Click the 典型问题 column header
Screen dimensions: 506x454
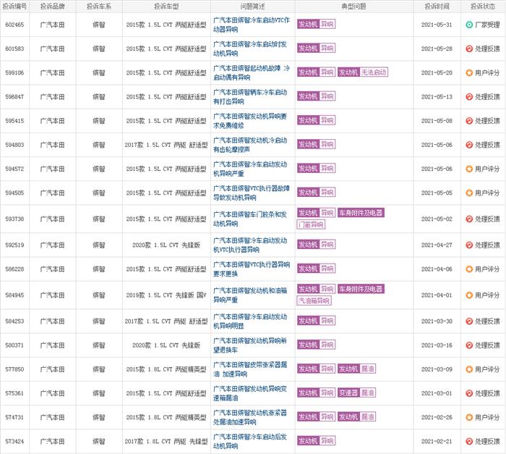tap(353, 7)
